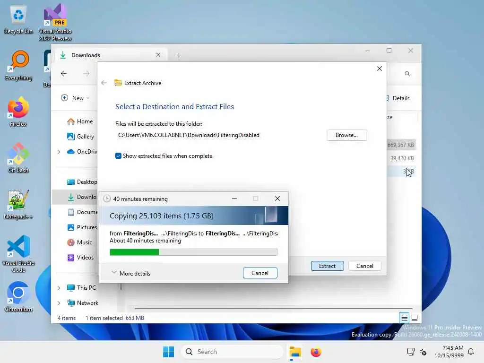Open Home in the navigation pane
Screen dimensions: 484x363
point(80,121)
